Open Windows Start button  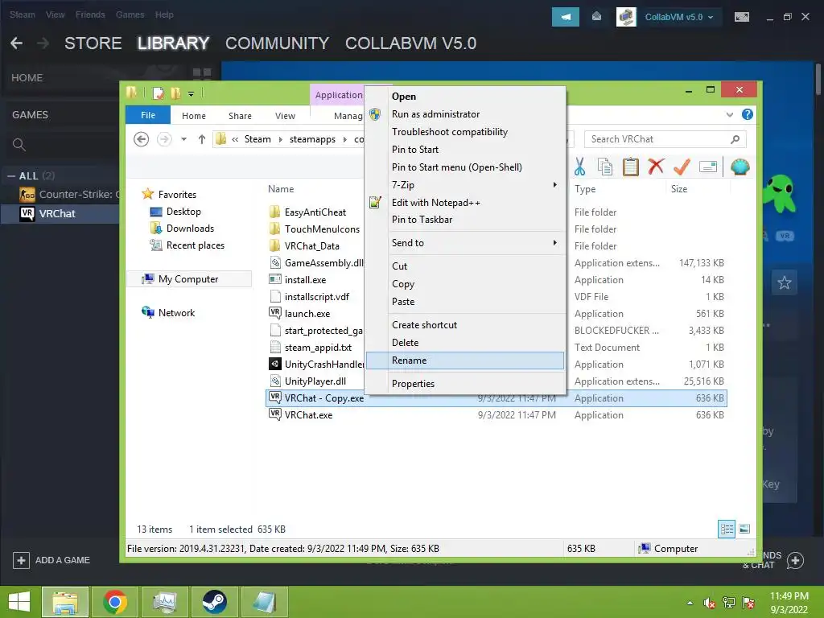[19, 602]
